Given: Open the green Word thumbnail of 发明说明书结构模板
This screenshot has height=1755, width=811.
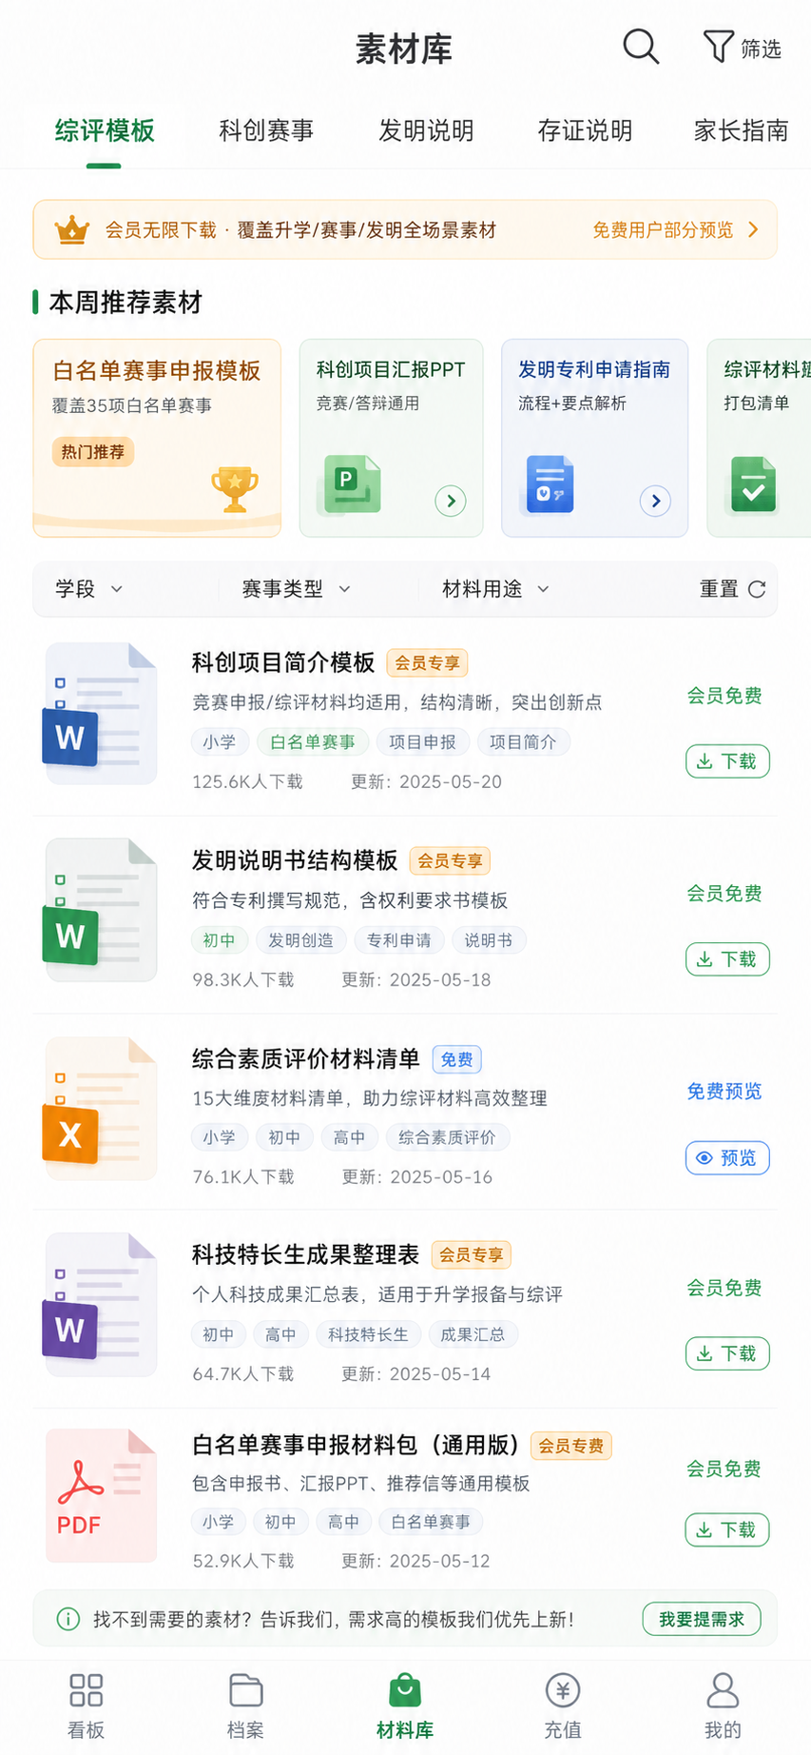Looking at the screenshot, I should pyautogui.click(x=100, y=911).
